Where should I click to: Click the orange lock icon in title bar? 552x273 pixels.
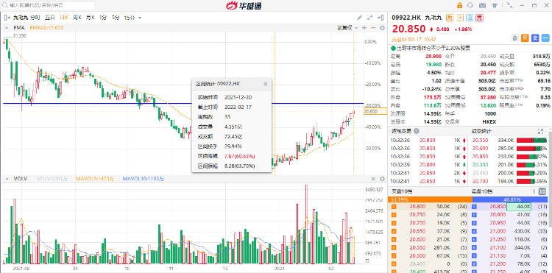459,5
